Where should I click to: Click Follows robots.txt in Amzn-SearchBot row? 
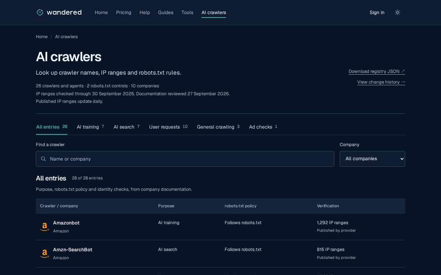tap(243, 250)
